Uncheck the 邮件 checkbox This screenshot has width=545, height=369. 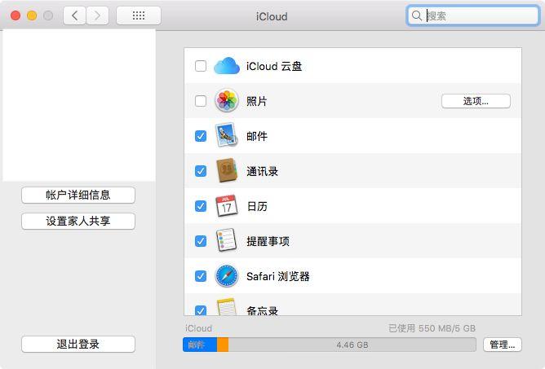[201, 136]
